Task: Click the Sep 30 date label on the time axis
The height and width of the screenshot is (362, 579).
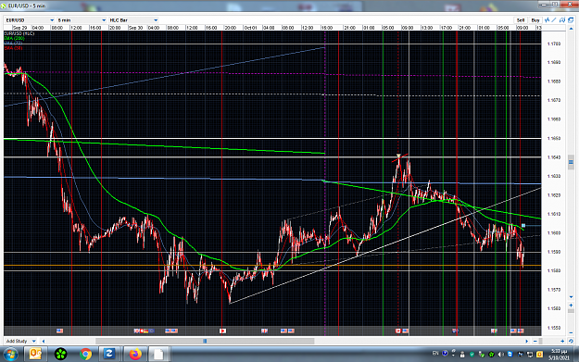Action: coord(135,28)
